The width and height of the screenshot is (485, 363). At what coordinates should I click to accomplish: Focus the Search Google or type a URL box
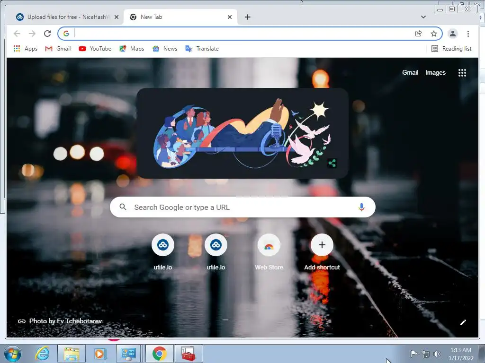tap(242, 207)
